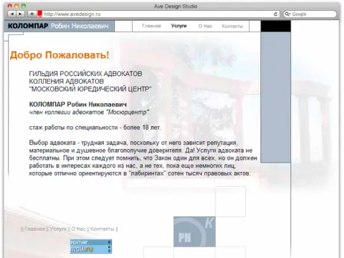Follow the footer Главная link
This screenshot has height=258, width=344.
[x=34, y=229]
